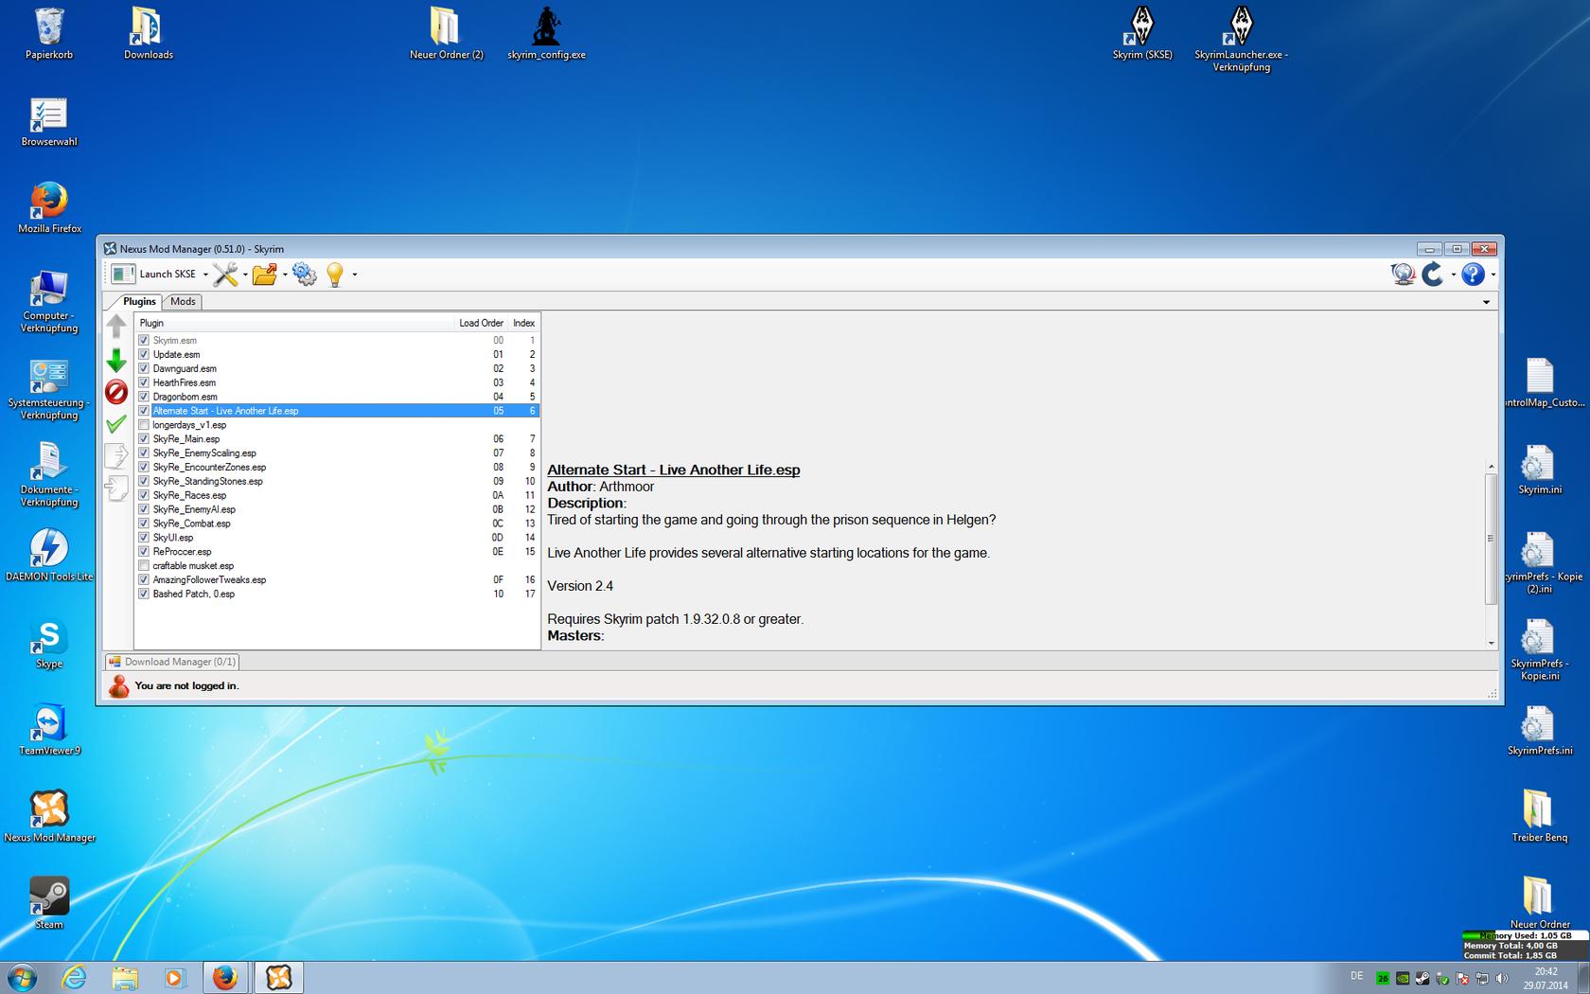The height and width of the screenshot is (994, 1590).
Task: Click the Load Order column header
Action: point(481,323)
